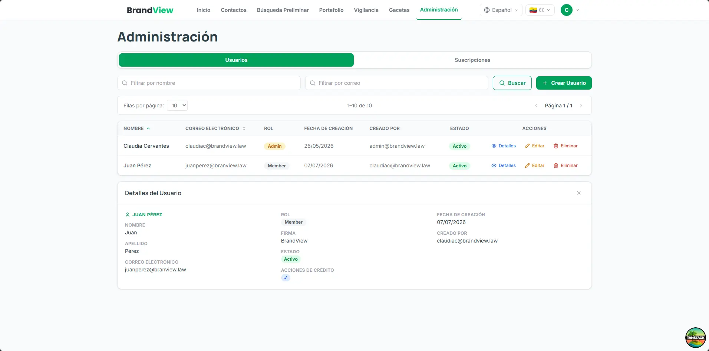Click claudiac@brandview.law email in first row
The width and height of the screenshot is (709, 351).
pos(216,146)
